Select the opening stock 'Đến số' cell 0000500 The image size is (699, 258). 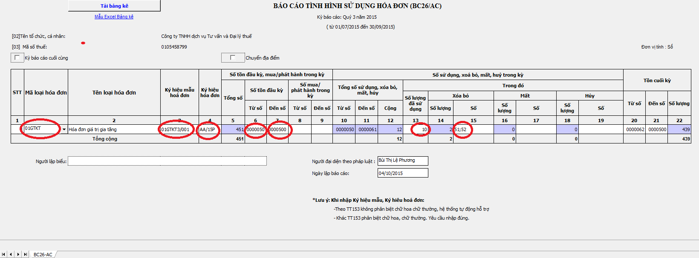[277, 129]
